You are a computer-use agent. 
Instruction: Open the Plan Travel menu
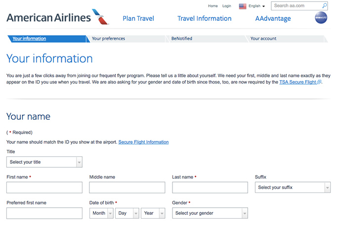click(x=138, y=19)
